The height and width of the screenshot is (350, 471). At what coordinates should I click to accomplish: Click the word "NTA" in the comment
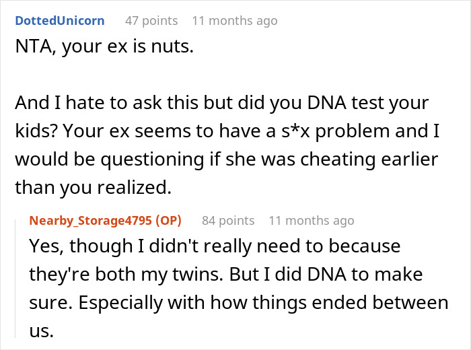(x=32, y=48)
